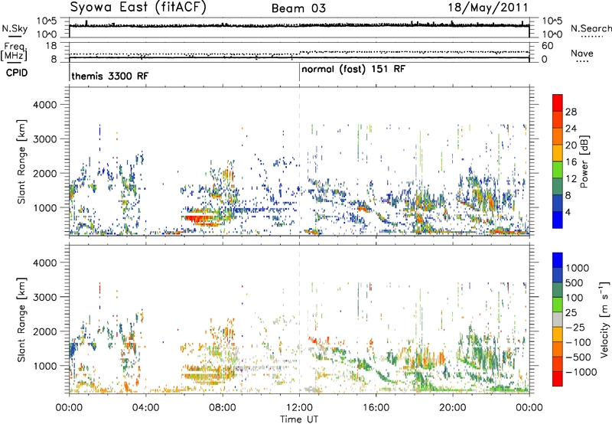Click the "04:00" time tick label
Screen dimensions: 612x424
145,408
